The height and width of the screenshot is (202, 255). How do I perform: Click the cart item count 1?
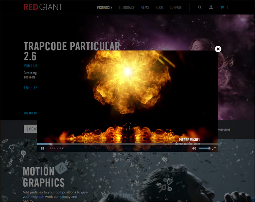point(227,7)
